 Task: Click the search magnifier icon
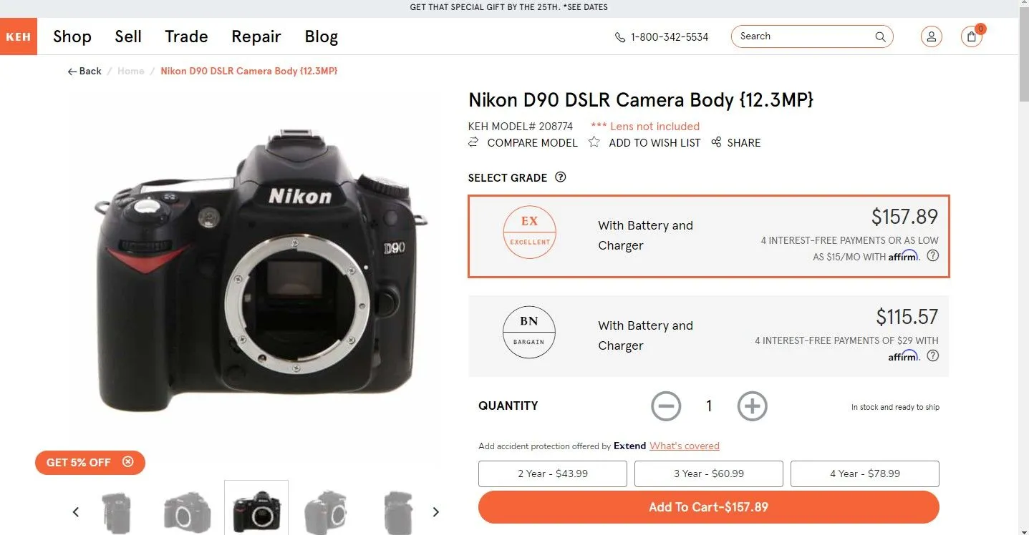coord(880,37)
